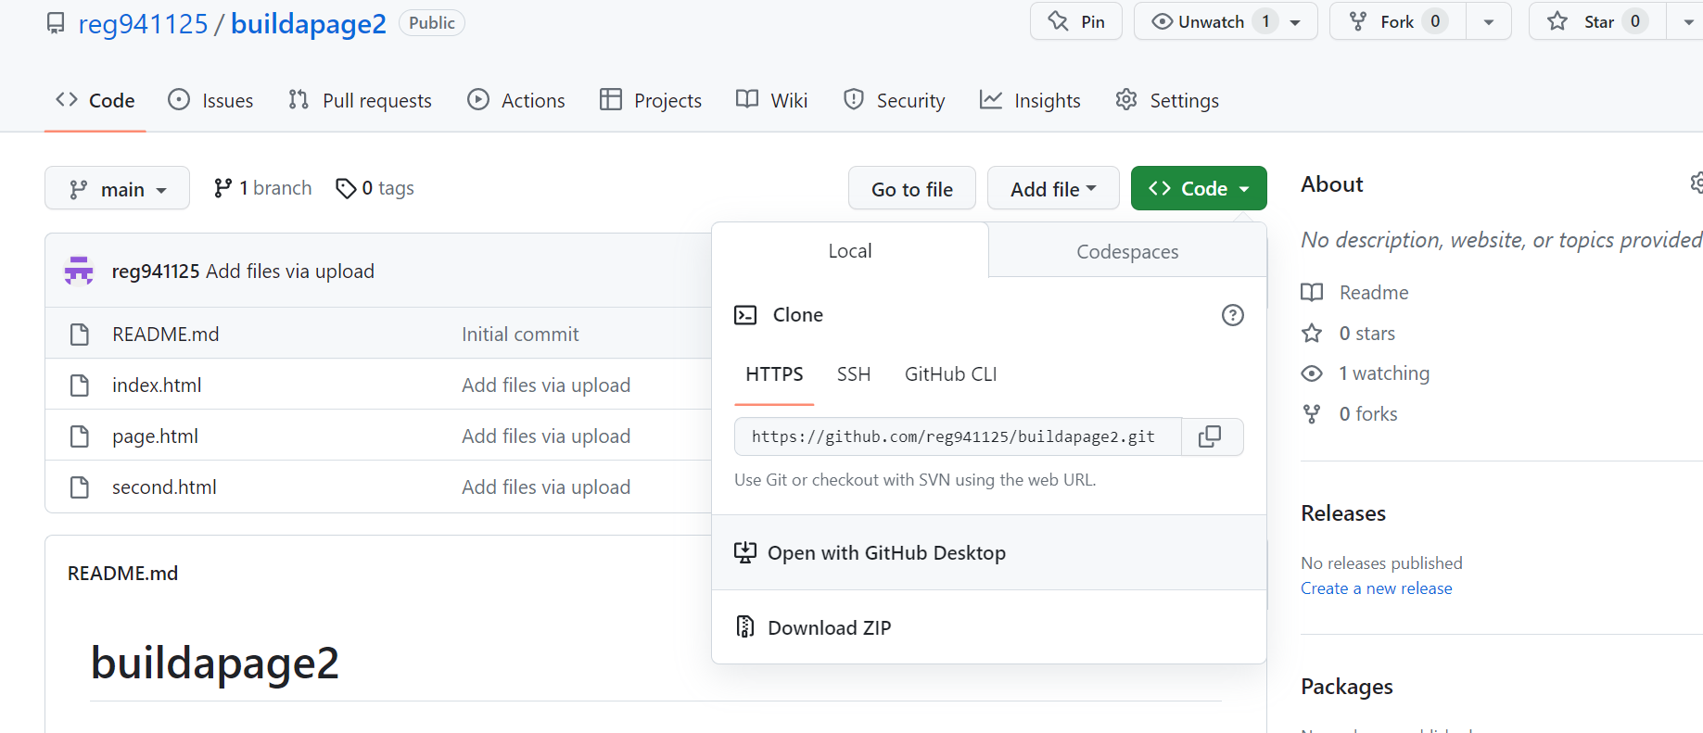The image size is (1703, 733).
Task: Click the GitHub Desktop download icon
Action: (x=745, y=552)
